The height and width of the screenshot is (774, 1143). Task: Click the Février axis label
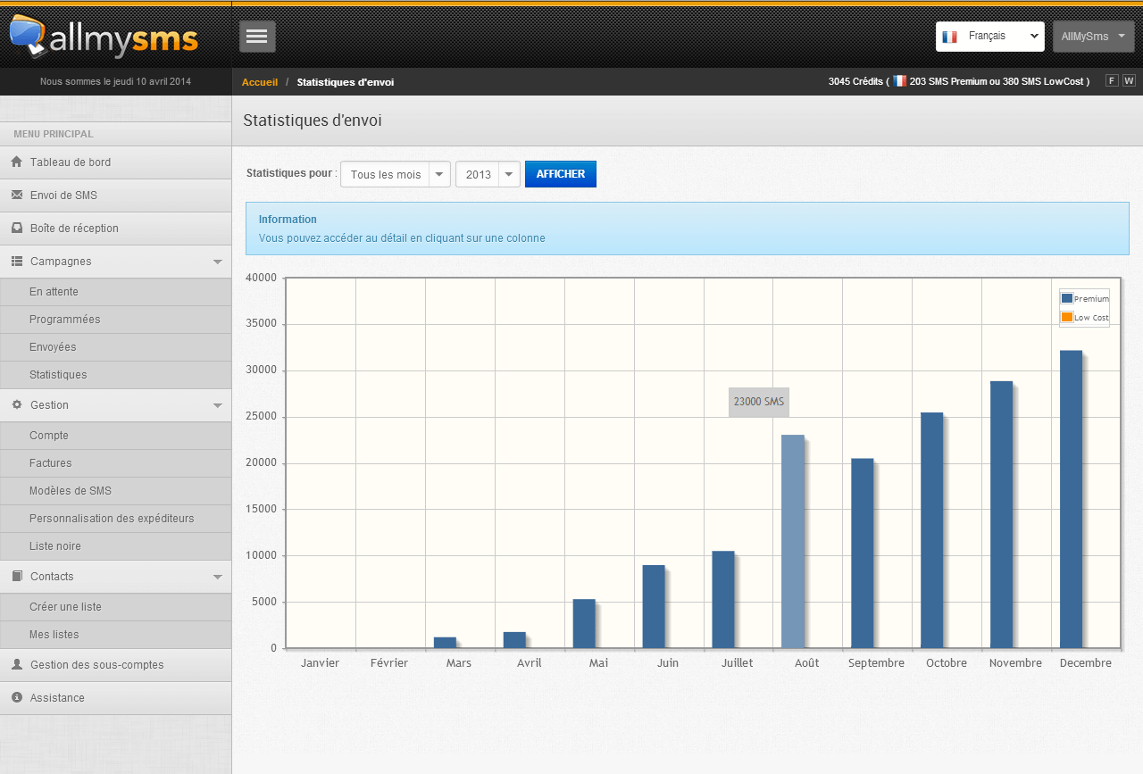tap(389, 663)
